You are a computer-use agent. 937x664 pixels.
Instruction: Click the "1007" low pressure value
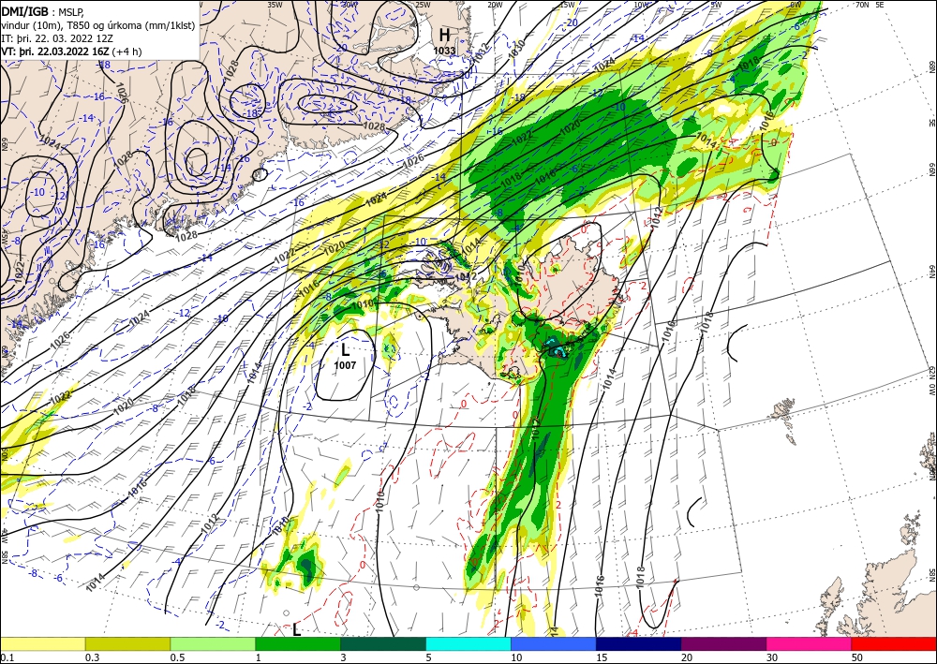[x=345, y=365]
